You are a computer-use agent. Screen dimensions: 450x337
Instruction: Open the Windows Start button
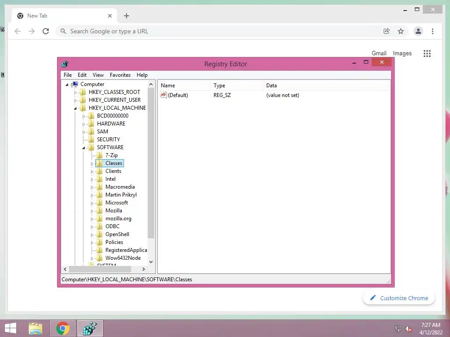11,328
